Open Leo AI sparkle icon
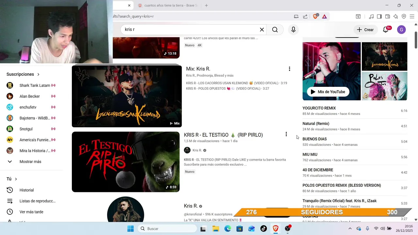418x235 pixels. tap(395, 16)
